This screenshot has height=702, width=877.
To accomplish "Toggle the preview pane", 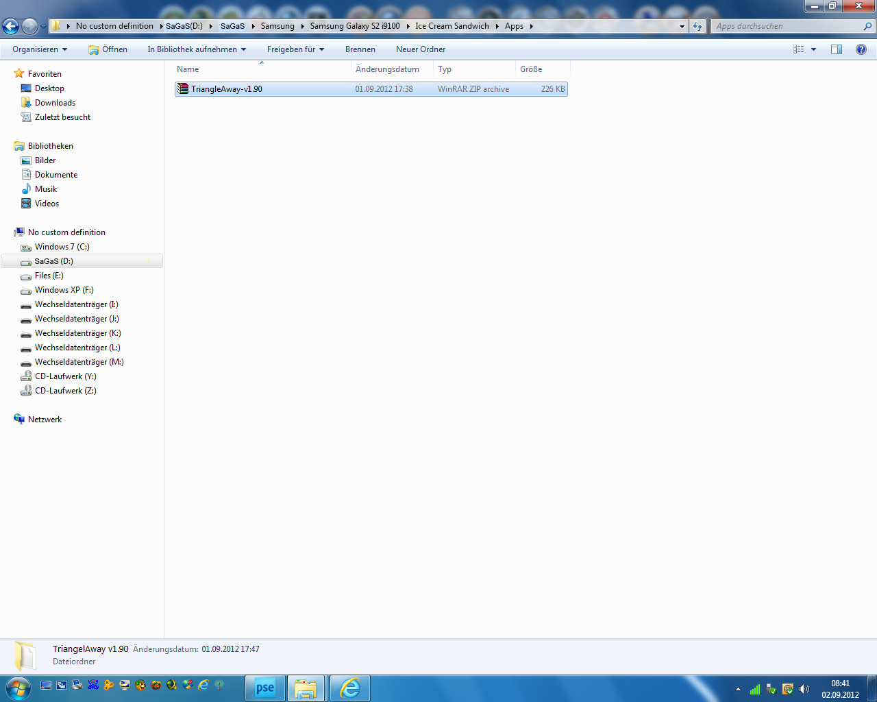I will pos(837,49).
